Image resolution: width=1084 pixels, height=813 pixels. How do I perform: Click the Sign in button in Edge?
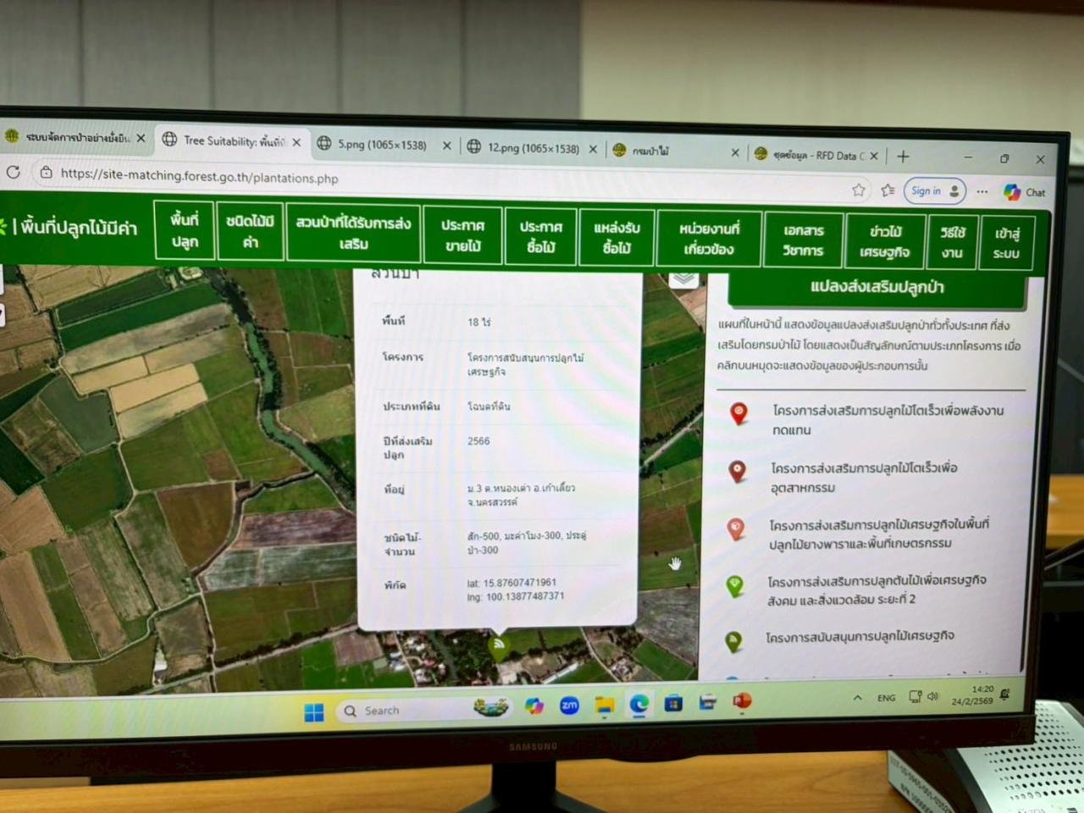934,191
